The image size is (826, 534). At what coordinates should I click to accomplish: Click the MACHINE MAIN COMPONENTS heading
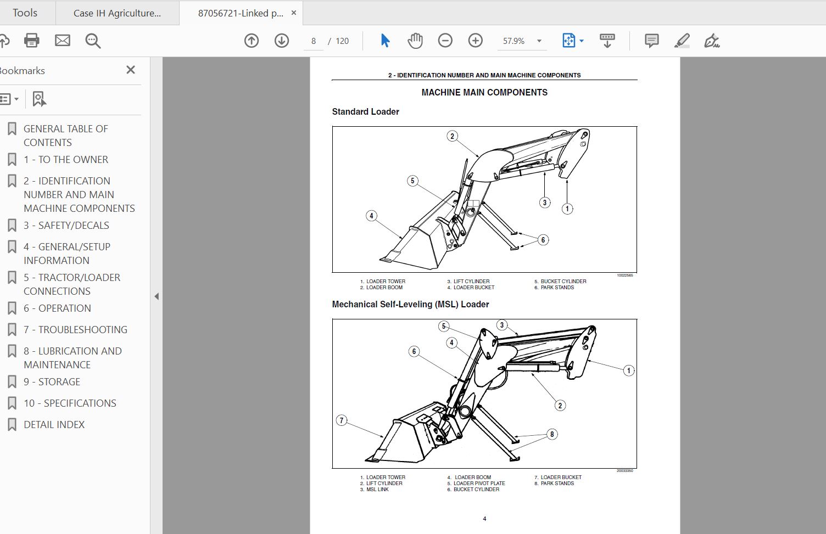484,93
